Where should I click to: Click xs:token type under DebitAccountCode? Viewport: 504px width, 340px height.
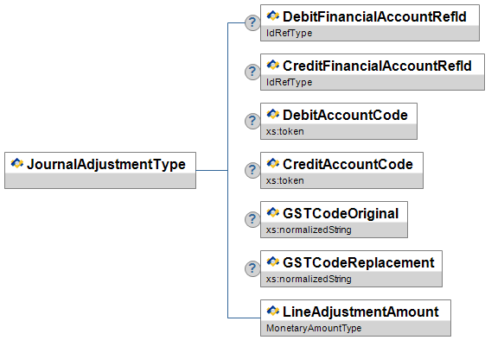click(284, 131)
